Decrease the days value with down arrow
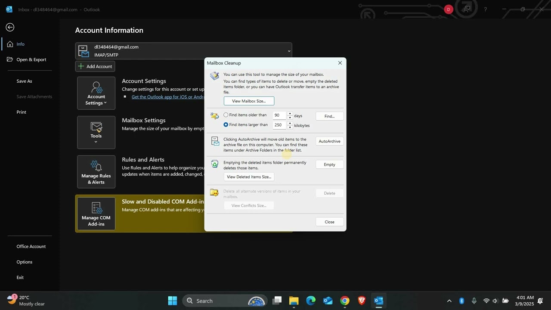Screen dimensions: 551x310 click(290, 118)
